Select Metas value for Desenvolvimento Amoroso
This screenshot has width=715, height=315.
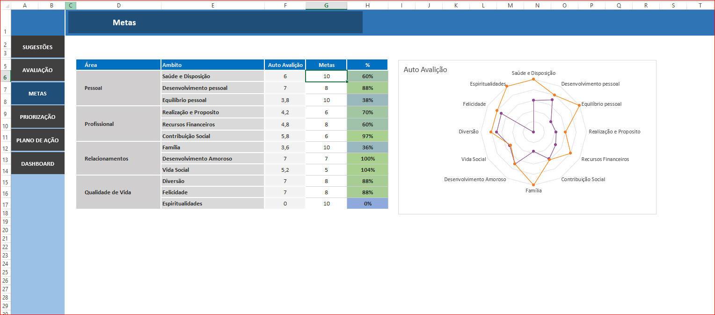coord(326,159)
